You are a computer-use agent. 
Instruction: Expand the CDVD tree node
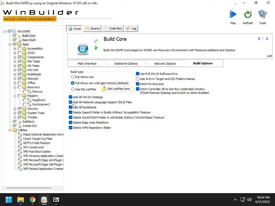[15, 53]
